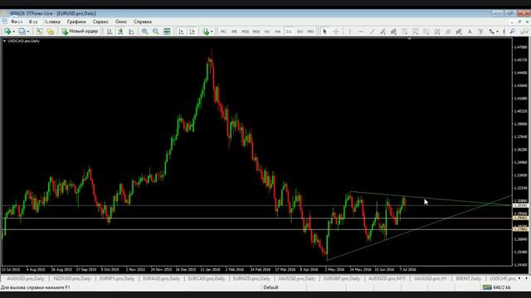This screenshot has height=298, width=531.
Task: Click the Profiles icon
Action: (x=22, y=31)
